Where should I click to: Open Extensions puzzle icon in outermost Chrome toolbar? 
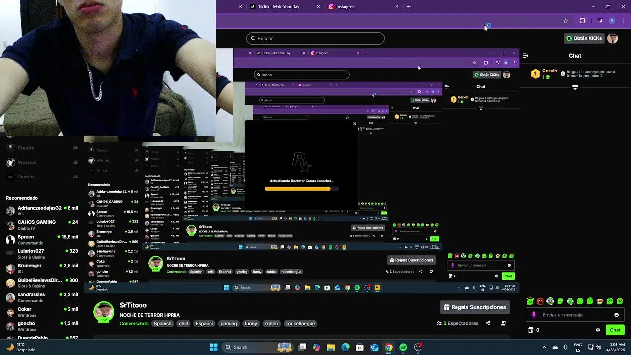583,21
